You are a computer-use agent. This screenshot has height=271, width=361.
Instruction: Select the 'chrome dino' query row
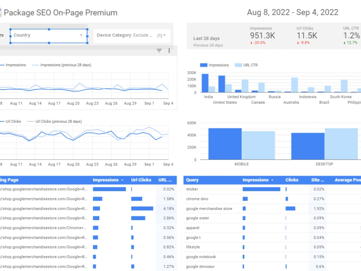click(272, 199)
